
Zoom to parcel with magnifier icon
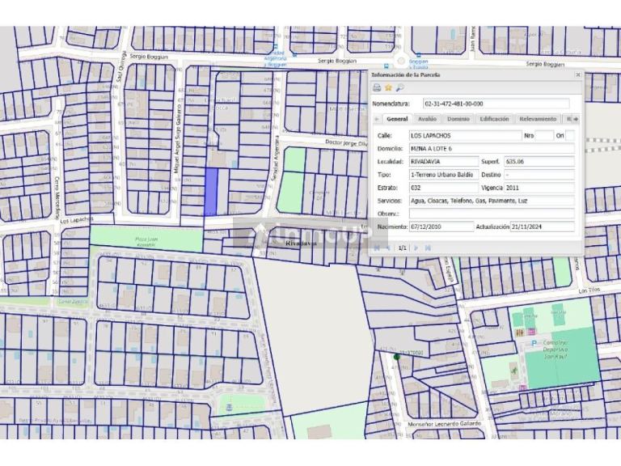tap(399, 87)
